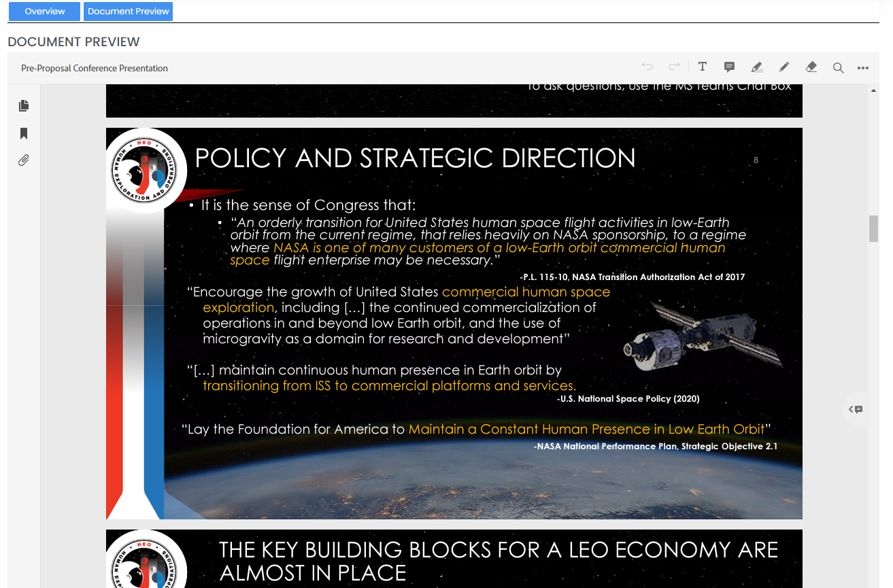Undo the last annotation
The width and height of the screenshot is (893, 588).
click(x=647, y=67)
